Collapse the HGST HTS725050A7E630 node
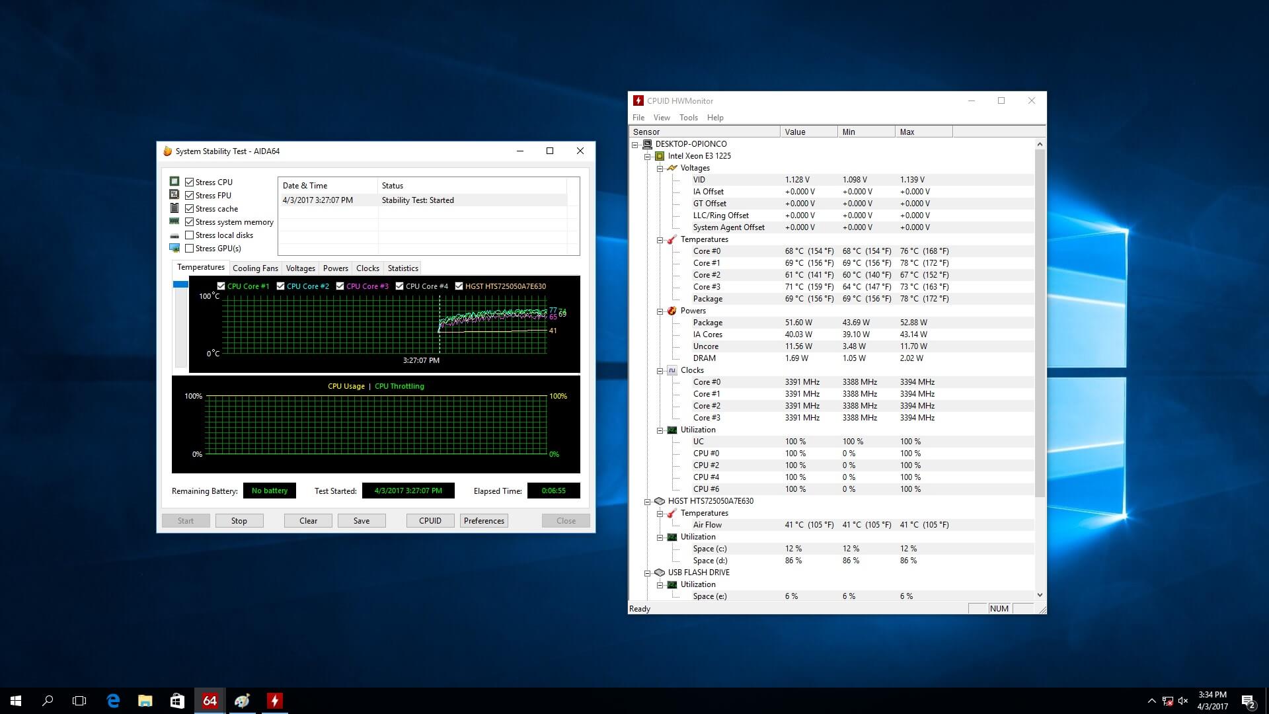The image size is (1269, 714). tap(648, 501)
